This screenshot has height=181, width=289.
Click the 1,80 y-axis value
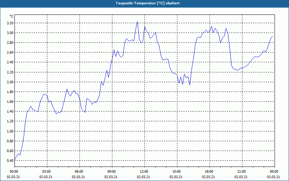coord(10,92)
